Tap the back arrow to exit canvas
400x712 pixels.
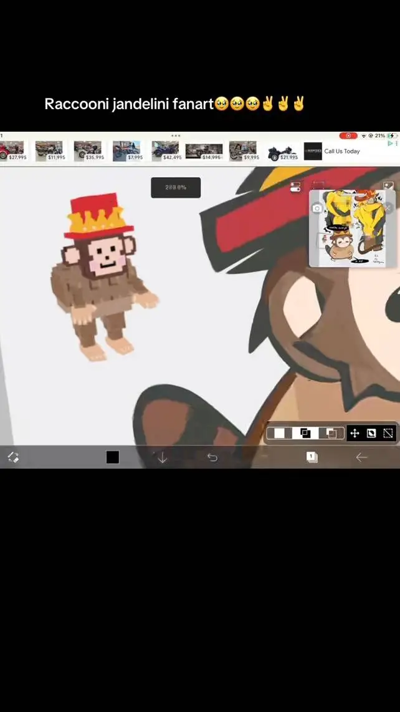click(x=361, y=457)
